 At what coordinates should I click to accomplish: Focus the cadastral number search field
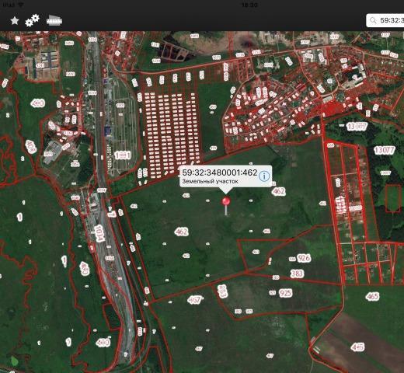coord(385,20)
